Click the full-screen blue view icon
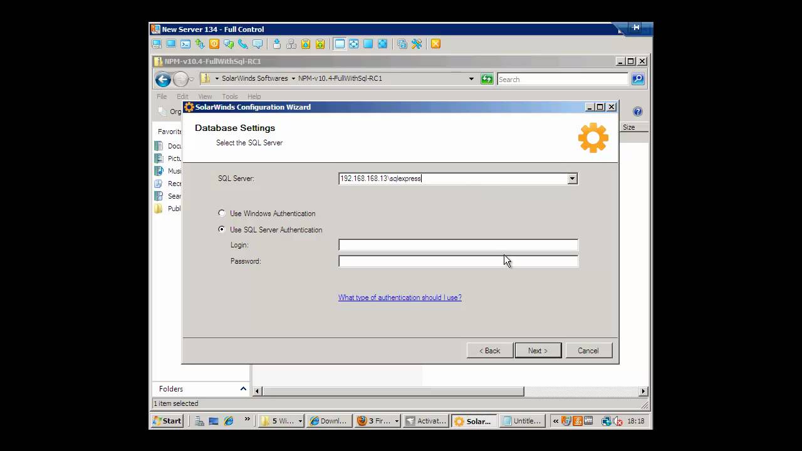This screenshot has height=451, width=802. point(368,44)
